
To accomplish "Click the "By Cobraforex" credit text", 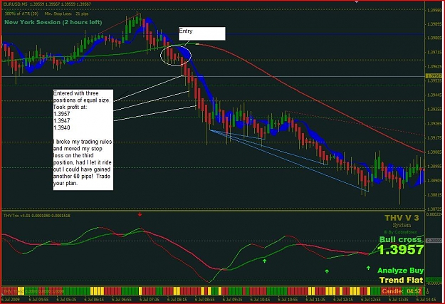I will coord(402,232).
